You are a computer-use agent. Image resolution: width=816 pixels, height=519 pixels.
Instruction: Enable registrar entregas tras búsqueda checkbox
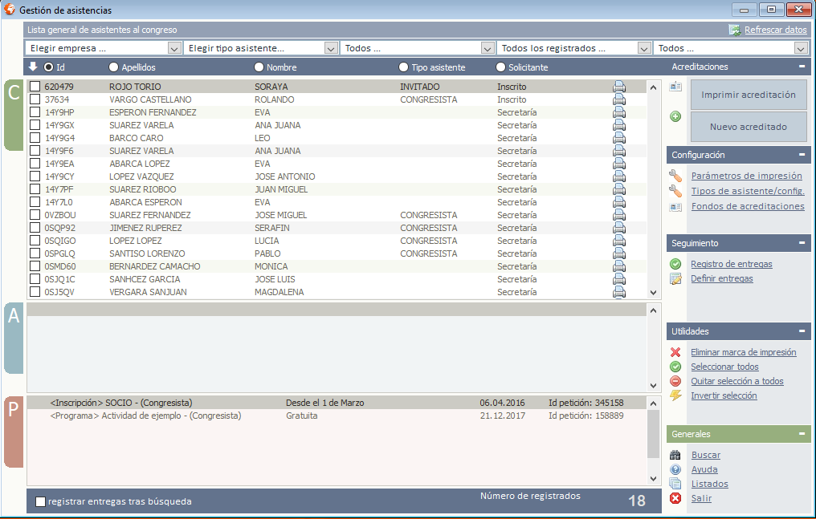tap(40, 501)
